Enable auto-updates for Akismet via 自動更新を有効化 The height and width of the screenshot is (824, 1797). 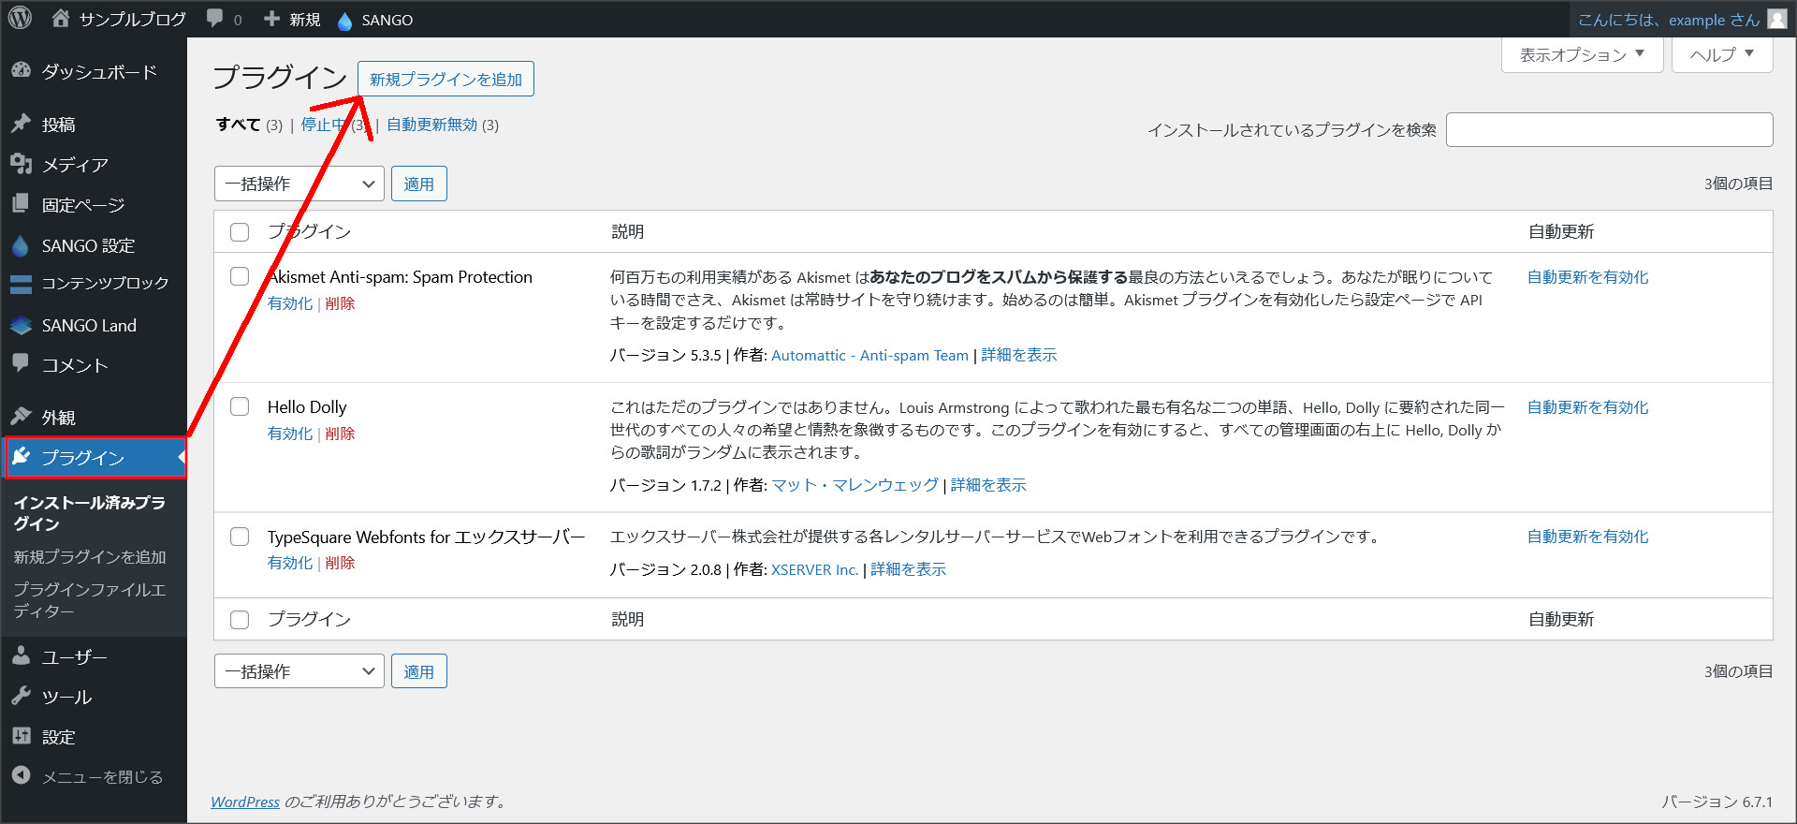point(1587,277)
